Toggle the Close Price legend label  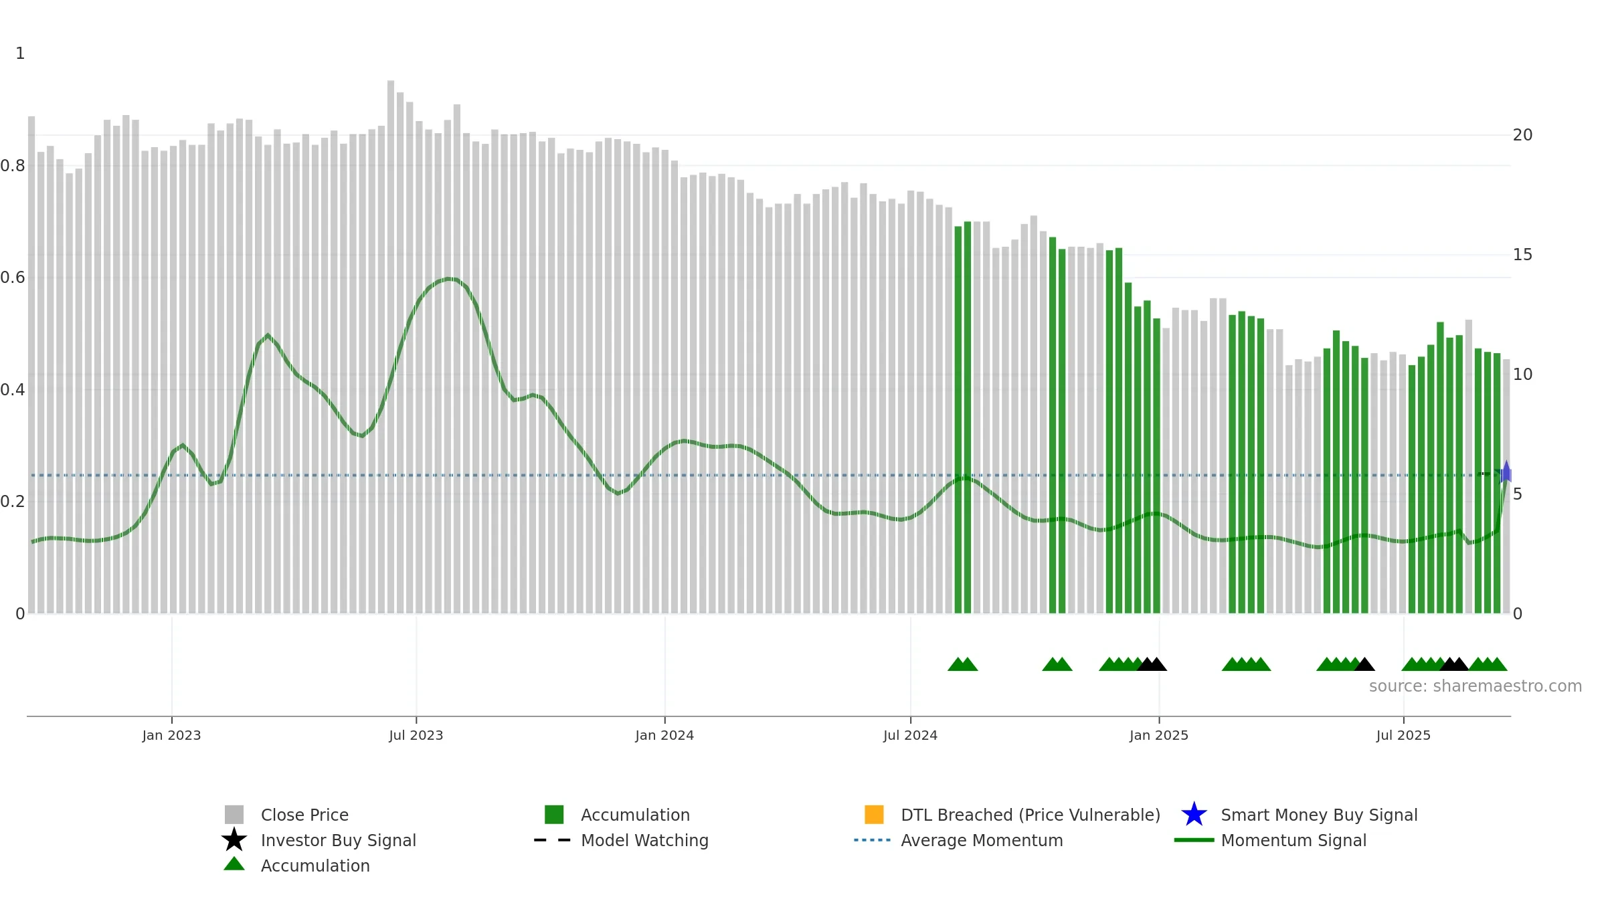tap(304, 815)
